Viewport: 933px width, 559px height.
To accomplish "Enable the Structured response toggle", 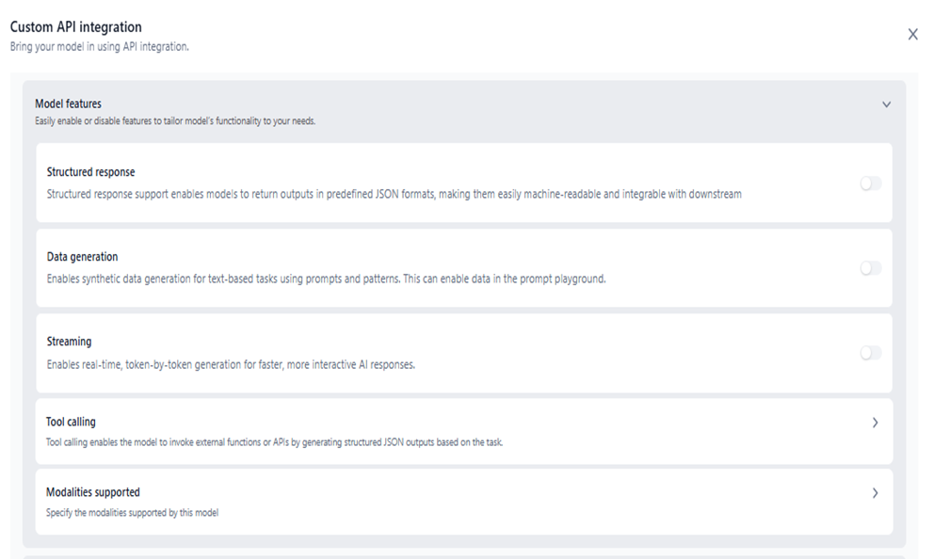I will (x=871, y=184).
